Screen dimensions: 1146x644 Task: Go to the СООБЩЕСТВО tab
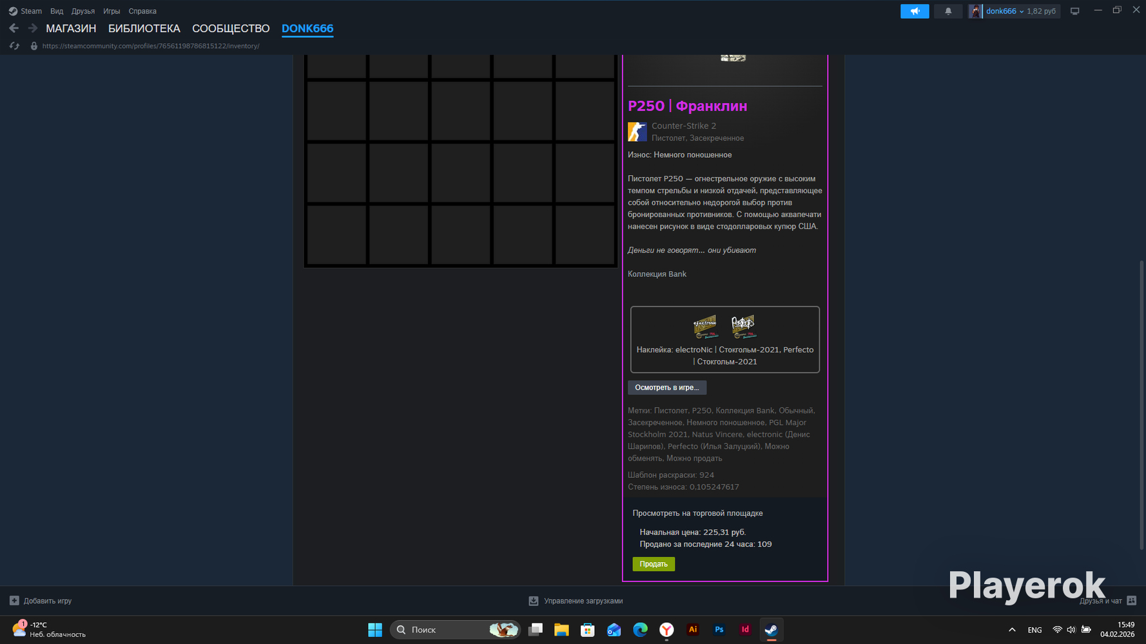[x=231, y=28]
